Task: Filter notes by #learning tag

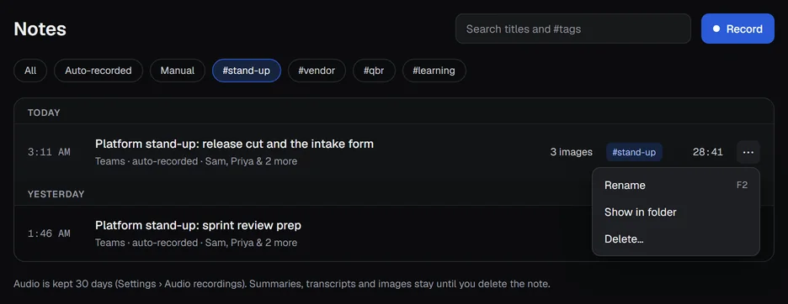Action: click(x=434, y=71)
